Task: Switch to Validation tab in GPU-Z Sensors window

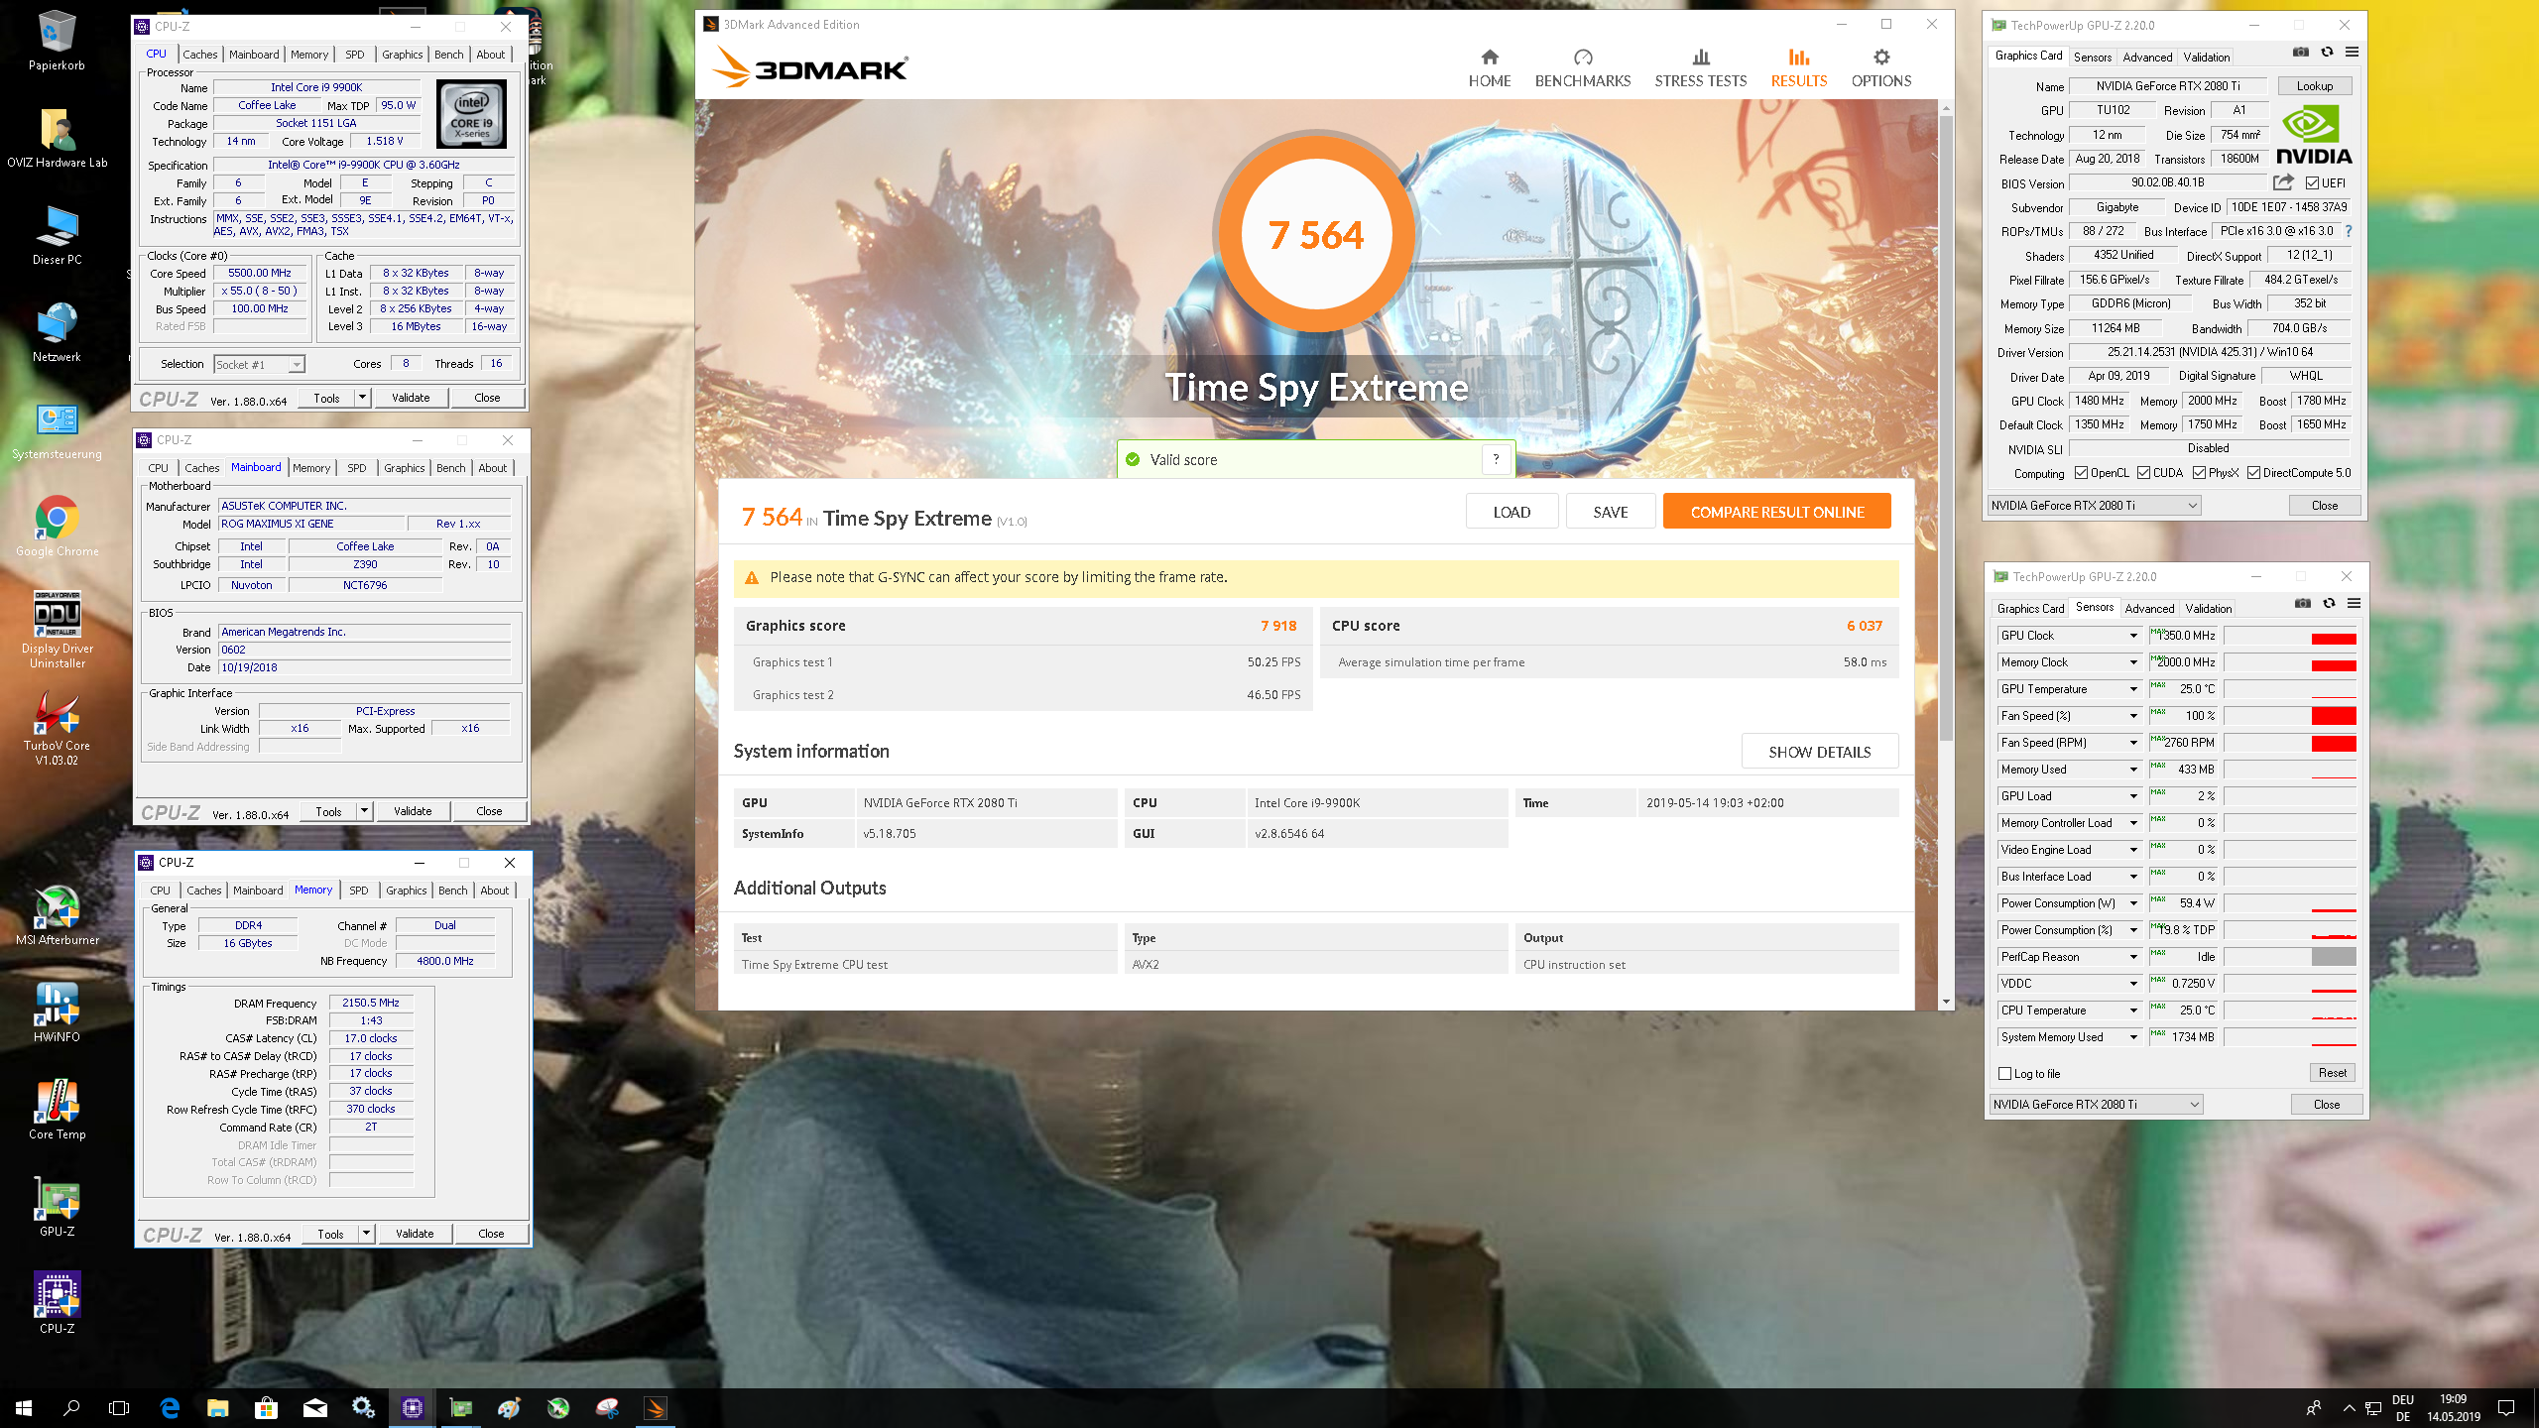Action: pyautogui.click(x=2208, y=609)
